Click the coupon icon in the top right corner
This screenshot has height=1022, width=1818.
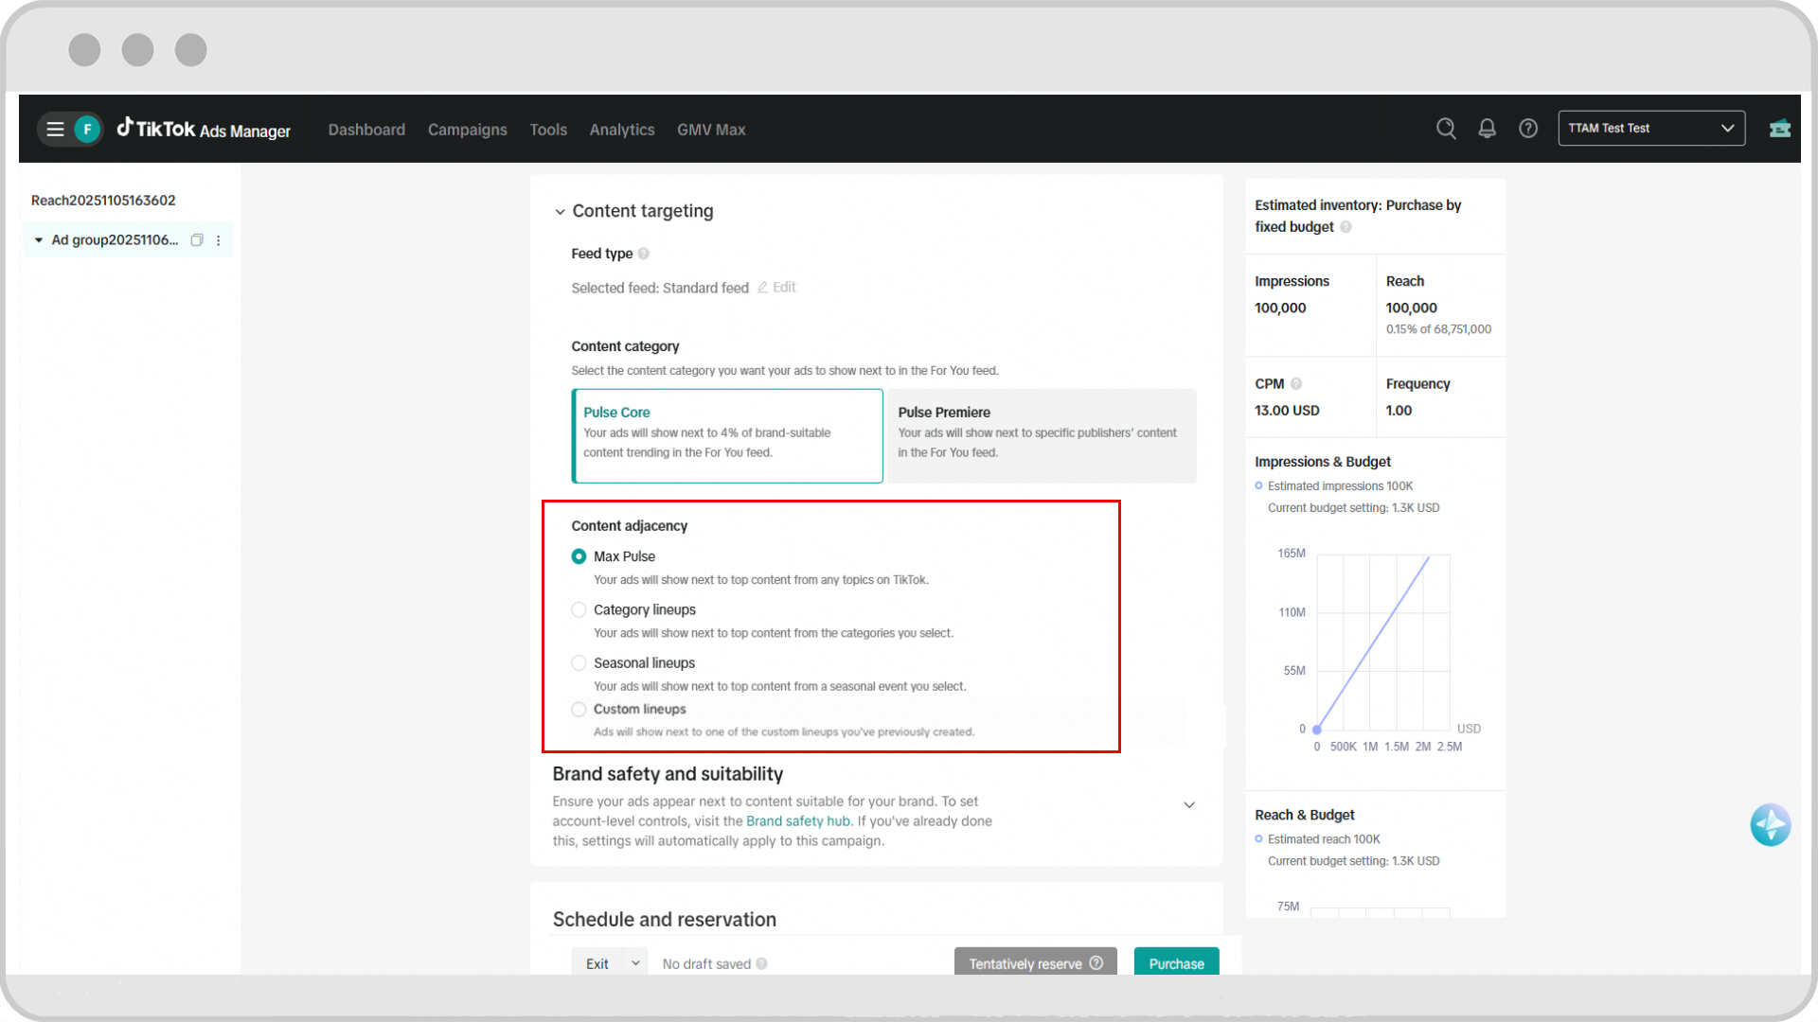click(x=1779, y=129)
